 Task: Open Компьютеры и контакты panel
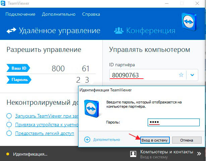[x=167, y=152]
